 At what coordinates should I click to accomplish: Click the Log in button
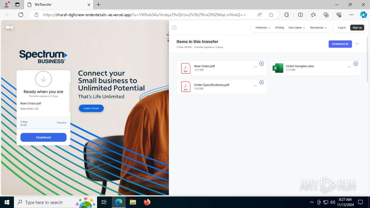coord(342,28)
